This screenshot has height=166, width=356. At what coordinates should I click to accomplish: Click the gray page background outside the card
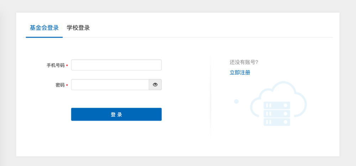[x=7, y=89]
